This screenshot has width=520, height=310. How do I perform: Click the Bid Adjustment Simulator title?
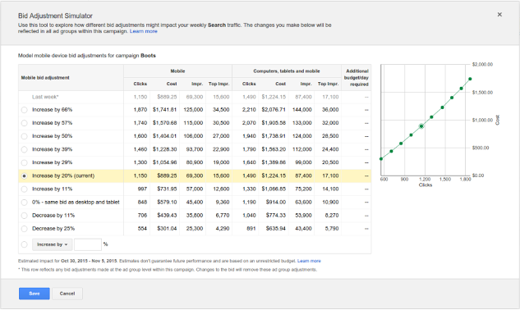[55, 16]
